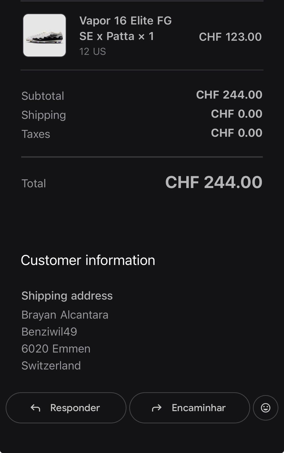Select the 12 US size text
Viewport: 284px width, 453px height.
click(x=93, y=52)
